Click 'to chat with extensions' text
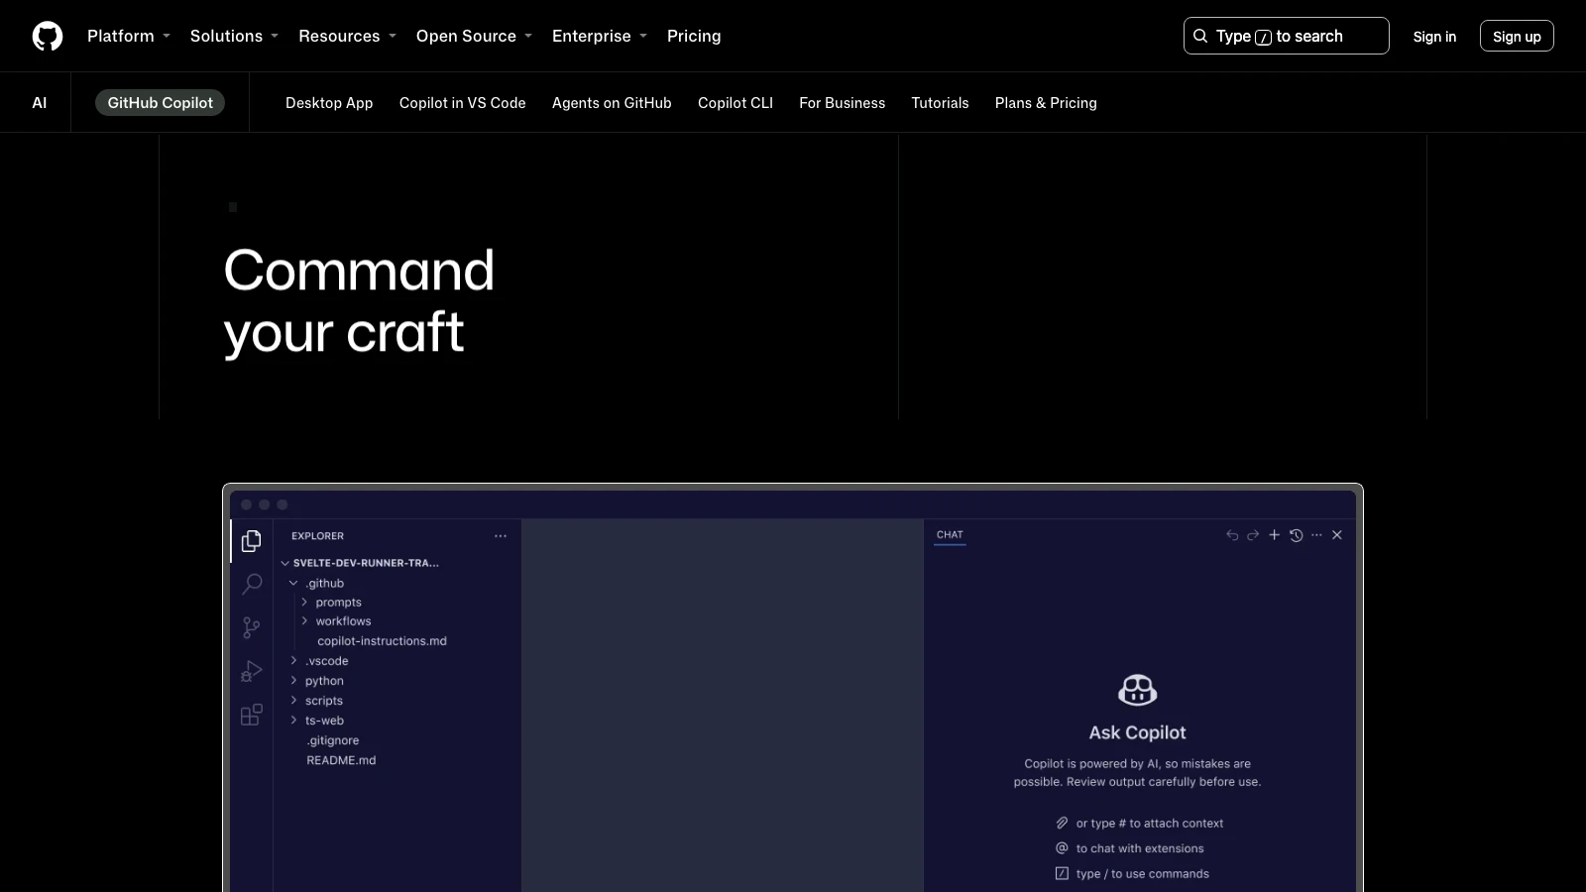Viewport: 1586px width, 892px height. tap(1140, 848)
